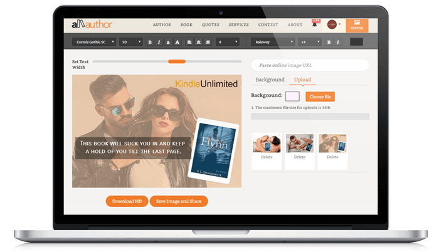Screen dimensions: 439x252
Task: Apply the lowercase 'a' text case
Action: point(168,42)
